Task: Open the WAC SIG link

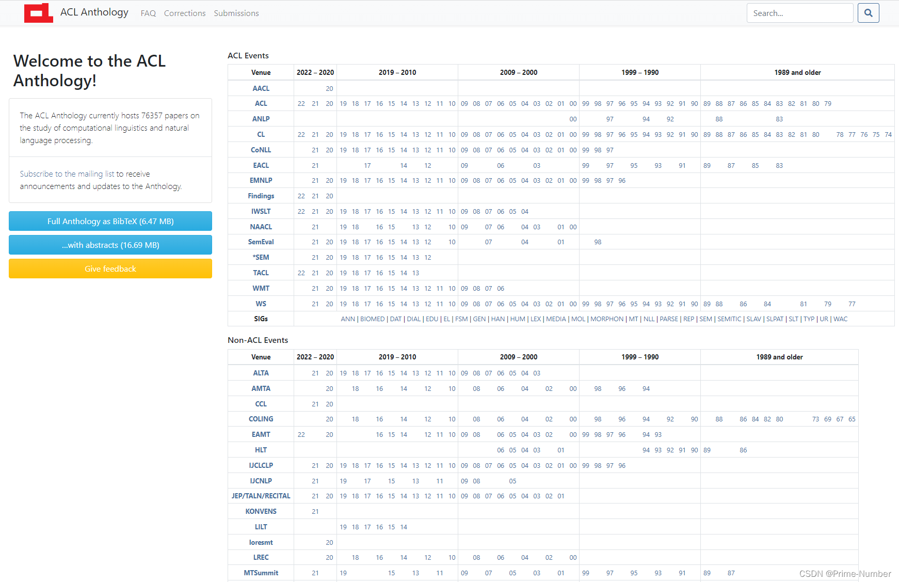Action: click(x=841, y=319)
